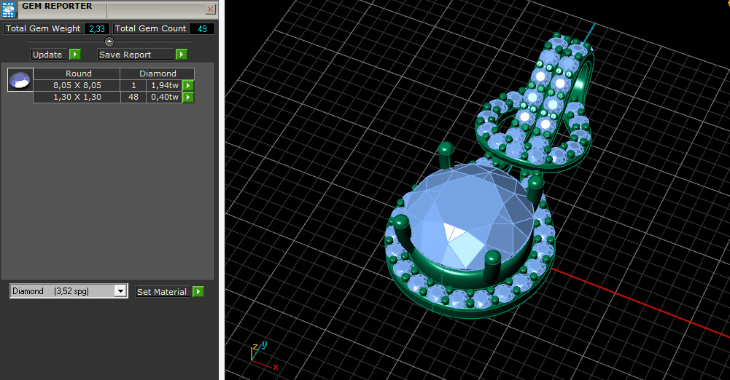The image size is (730, 380).
Task: Click the Total Gem Count label
Action: pos(150,29)
